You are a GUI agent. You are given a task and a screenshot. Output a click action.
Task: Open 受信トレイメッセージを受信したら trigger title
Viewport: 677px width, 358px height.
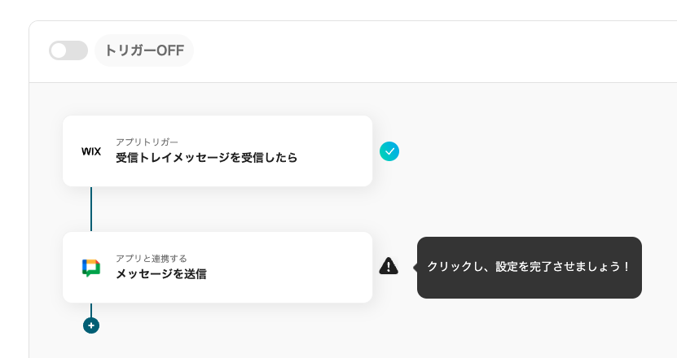point(206,158)
